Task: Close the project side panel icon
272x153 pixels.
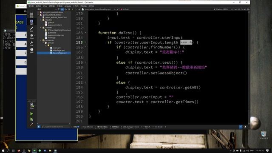Action: [x=69, y=9]
